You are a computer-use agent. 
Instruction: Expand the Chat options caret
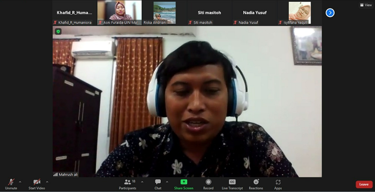pyautogui.click(x=167, y=182)
